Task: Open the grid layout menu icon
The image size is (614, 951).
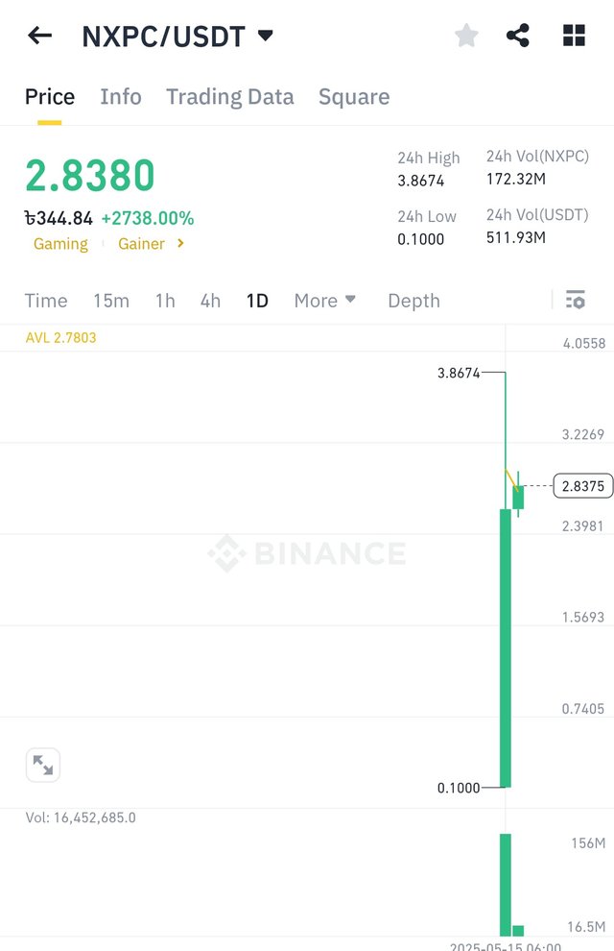Action: pos(574,37)
